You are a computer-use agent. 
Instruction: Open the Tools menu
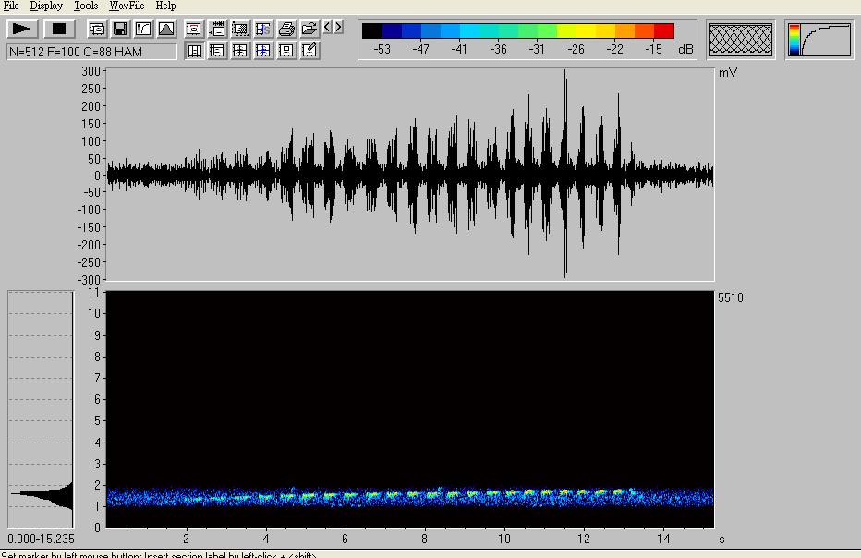[x=86, y=6]
